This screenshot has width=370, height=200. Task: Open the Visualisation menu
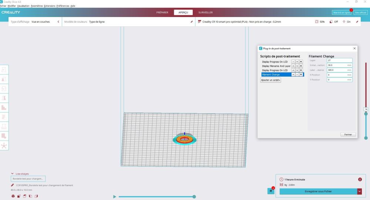coord(23,6)
